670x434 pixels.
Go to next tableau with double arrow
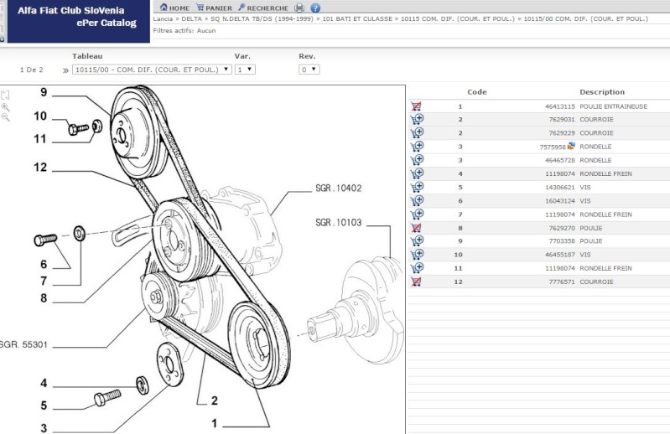click(x=65, y=70)
